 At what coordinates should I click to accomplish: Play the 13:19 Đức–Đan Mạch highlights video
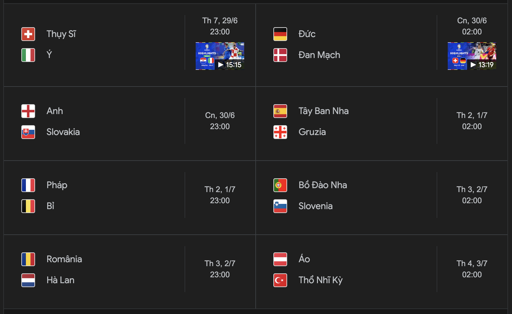[x=472, y=56]
